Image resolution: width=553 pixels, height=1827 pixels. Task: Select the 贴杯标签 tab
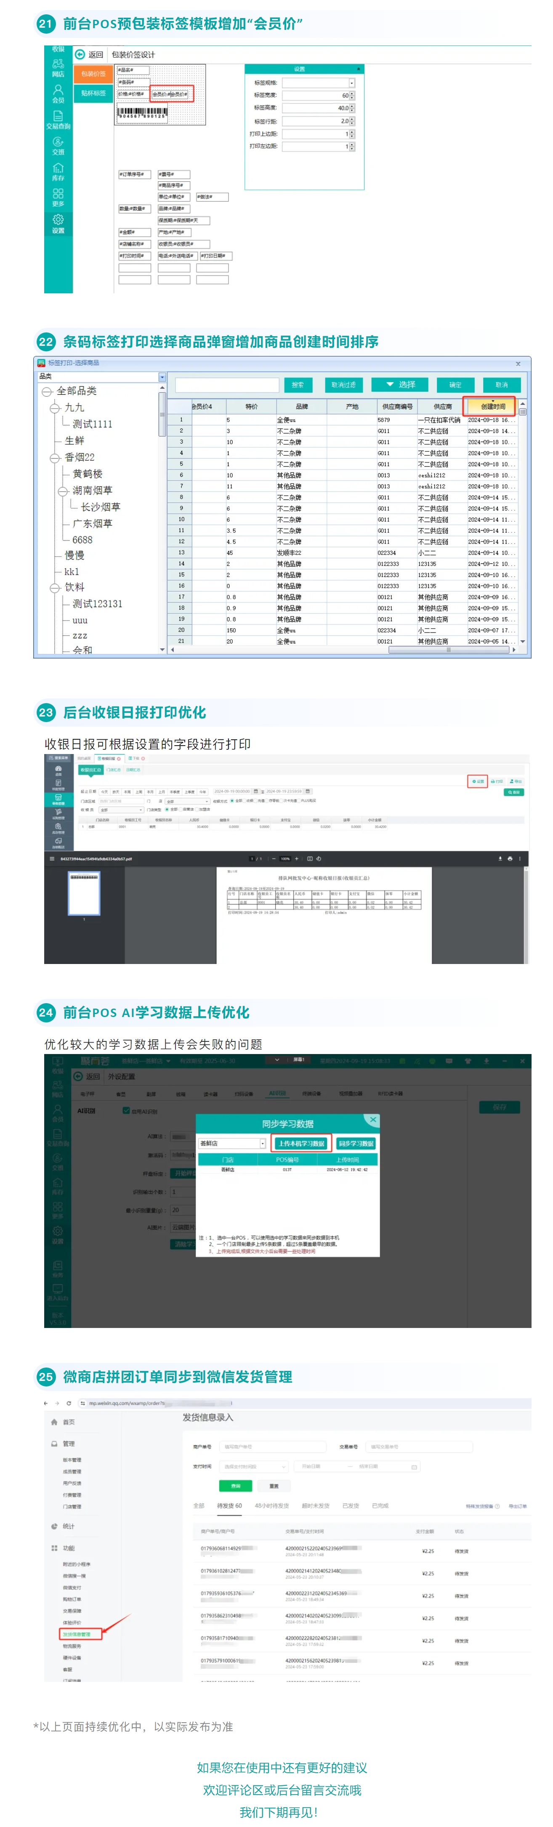[x=93, y=93]
